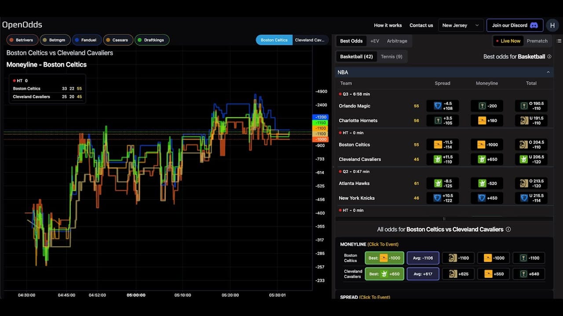The width and height of the screenshot is (563, 316).
Task: Toggle the Betmgm sportsbook filter chip
Action: coord(55,40)
